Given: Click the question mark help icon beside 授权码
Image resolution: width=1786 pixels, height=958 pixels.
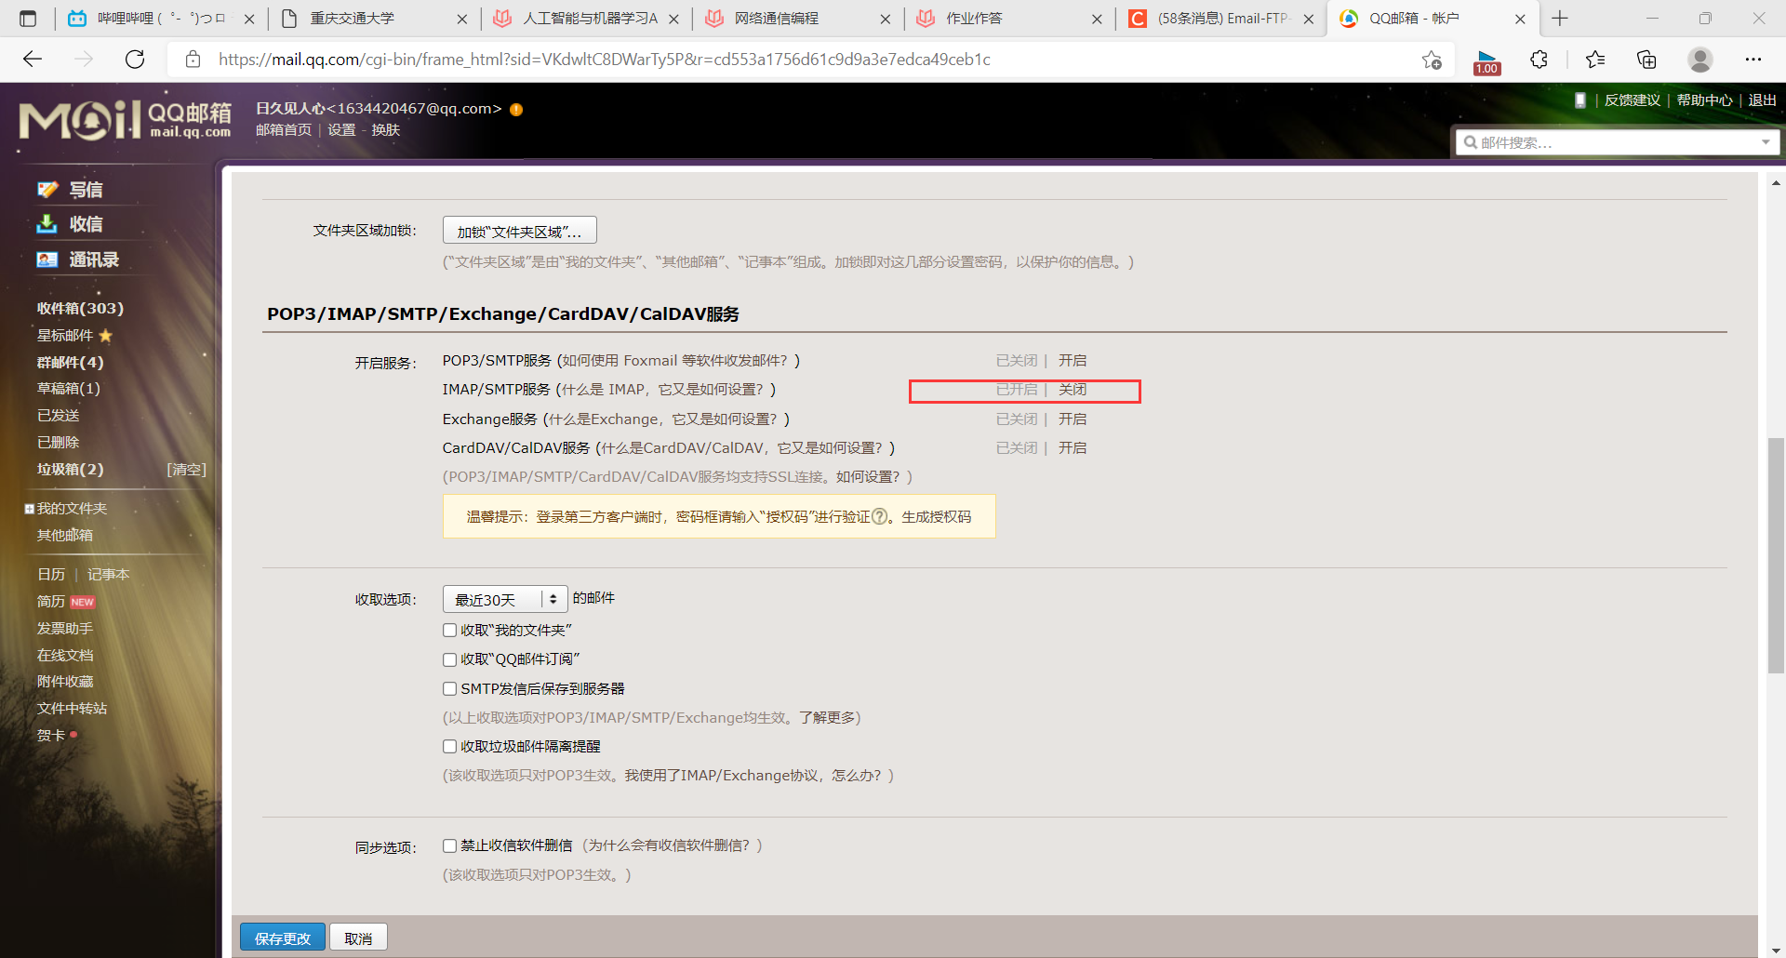Looking at the screenshot, I should [881, 517].
